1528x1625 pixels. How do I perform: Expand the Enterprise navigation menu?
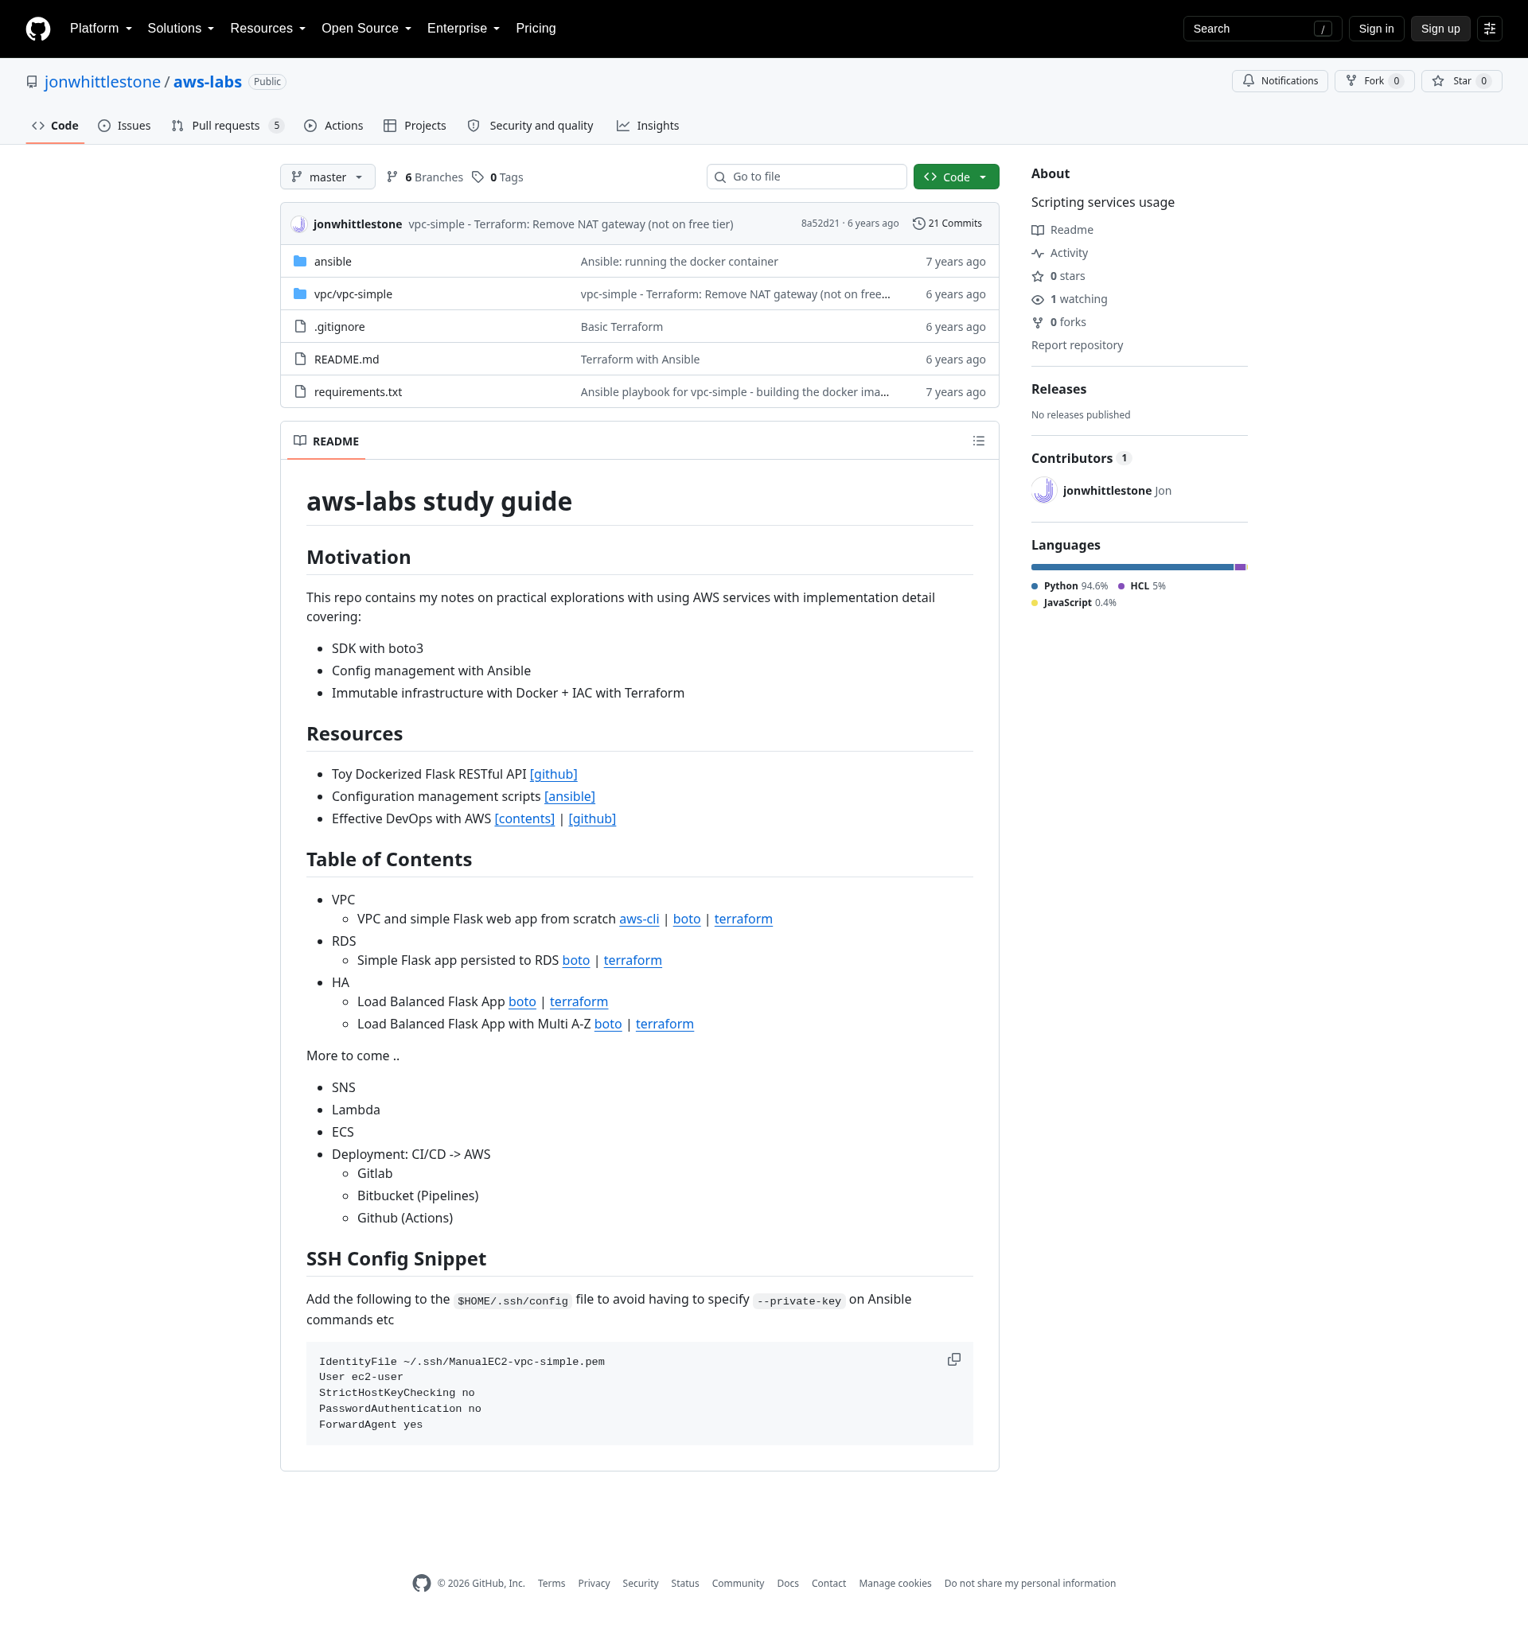coord(463,29)
